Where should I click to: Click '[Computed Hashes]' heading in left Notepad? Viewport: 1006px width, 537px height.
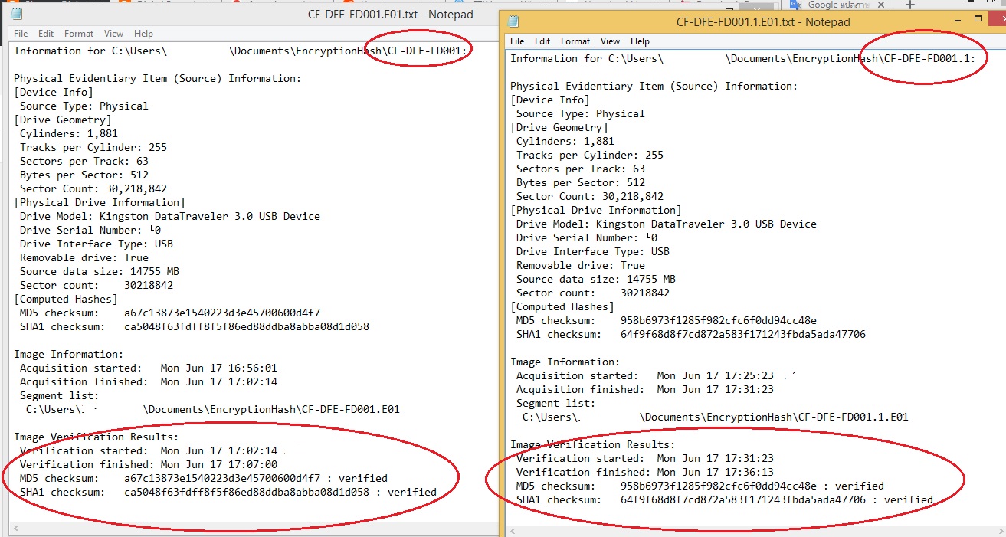(66, 299)
